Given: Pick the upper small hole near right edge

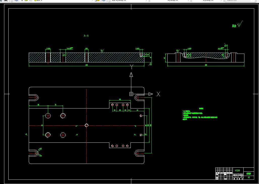Looking at the screenshot, I should (141, 116).
